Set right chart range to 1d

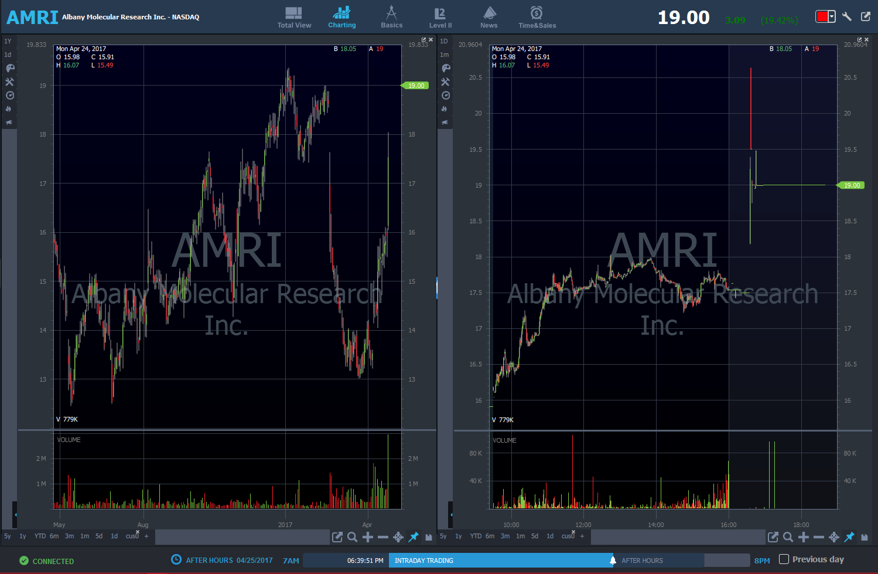pos(550,536)
